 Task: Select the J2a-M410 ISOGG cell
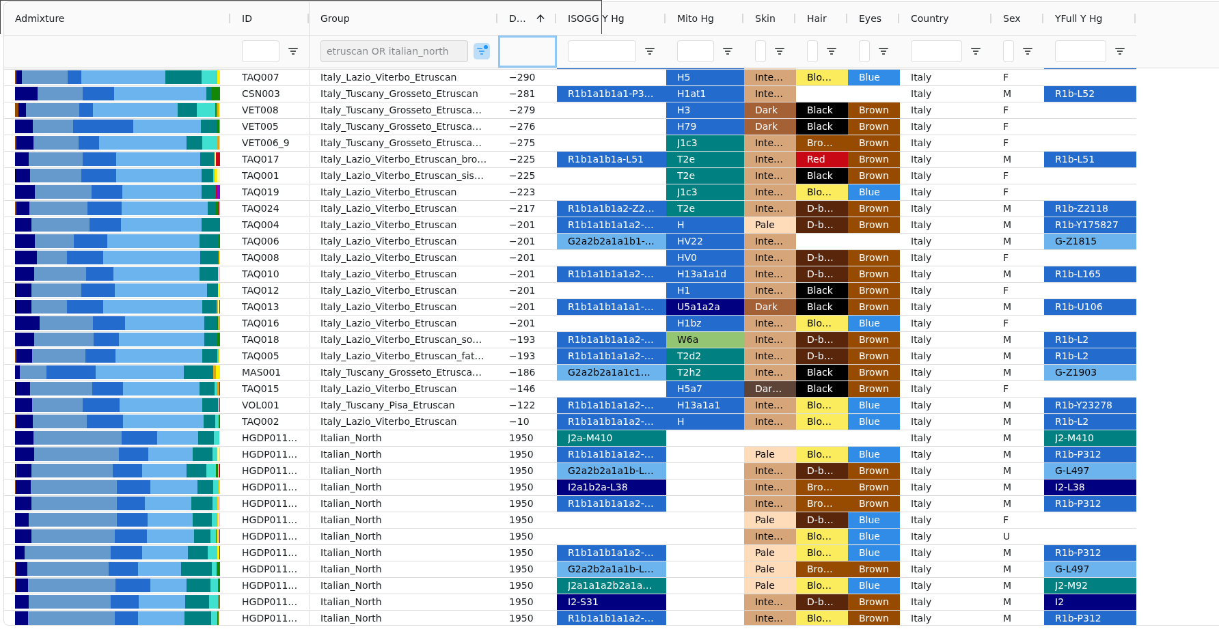click(612, 438)
